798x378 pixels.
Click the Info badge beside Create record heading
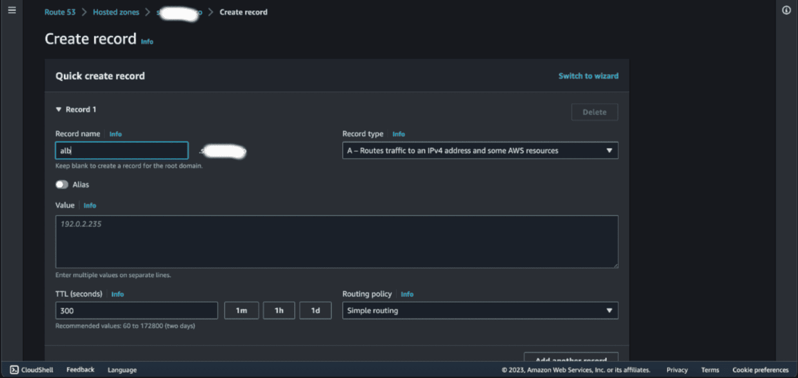(147, 42)
